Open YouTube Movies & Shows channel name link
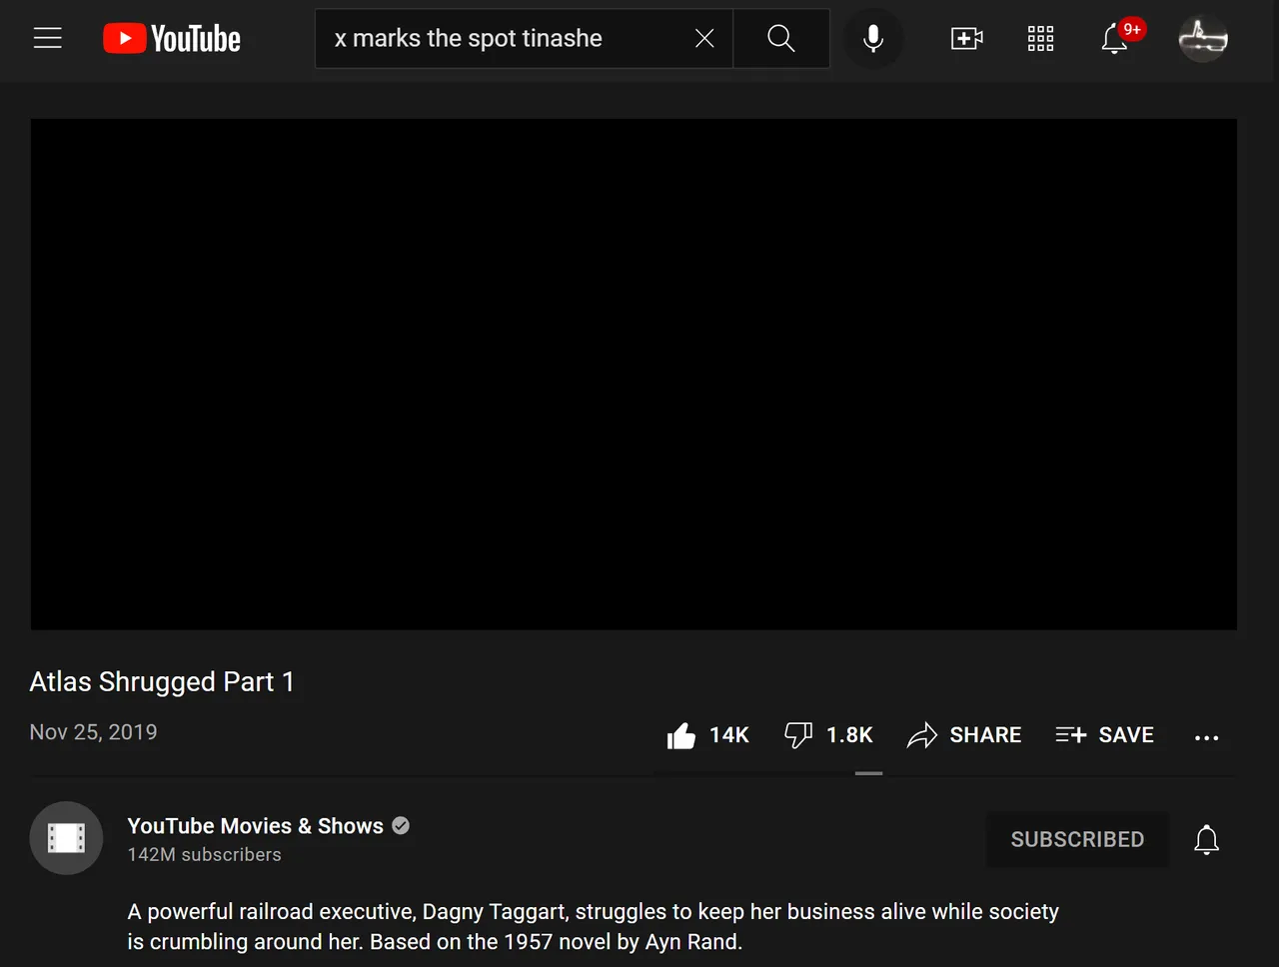 point(256,826)
